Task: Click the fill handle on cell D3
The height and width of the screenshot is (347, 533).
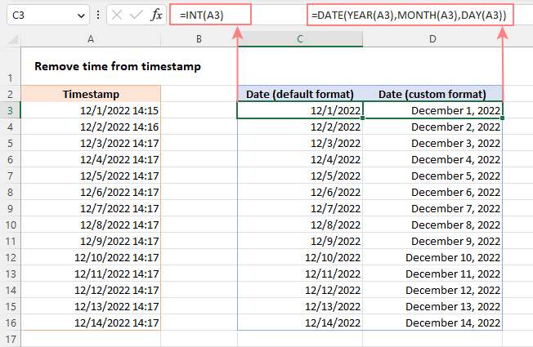Action: (503, 119)
